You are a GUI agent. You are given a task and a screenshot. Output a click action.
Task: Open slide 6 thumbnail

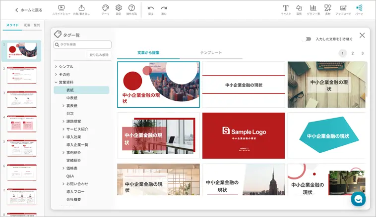pos(22,173)
